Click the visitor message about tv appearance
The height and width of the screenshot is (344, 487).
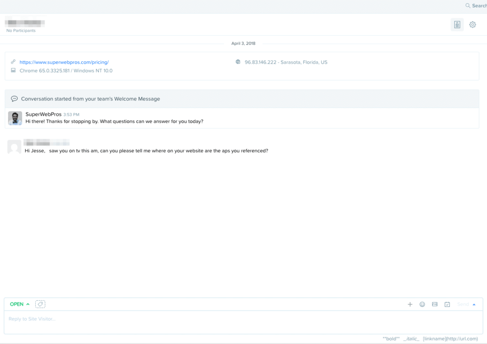point(146,150)
